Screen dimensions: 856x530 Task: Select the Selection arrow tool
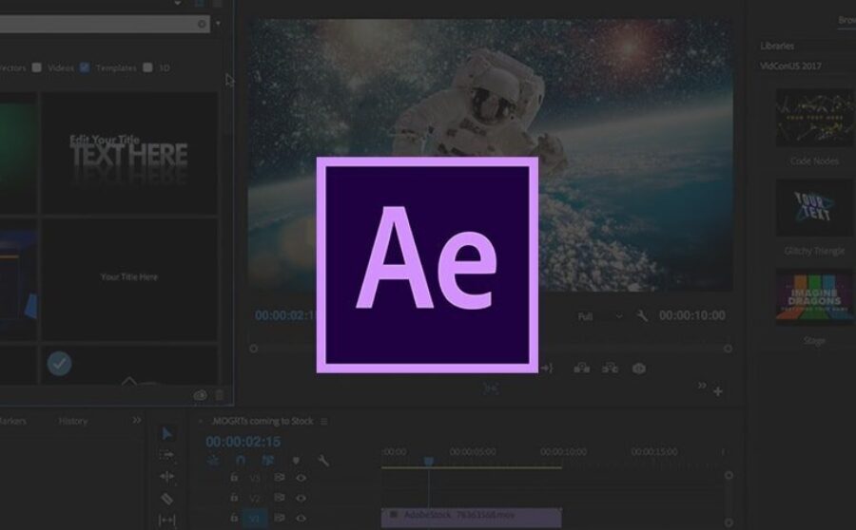(167, 434)
